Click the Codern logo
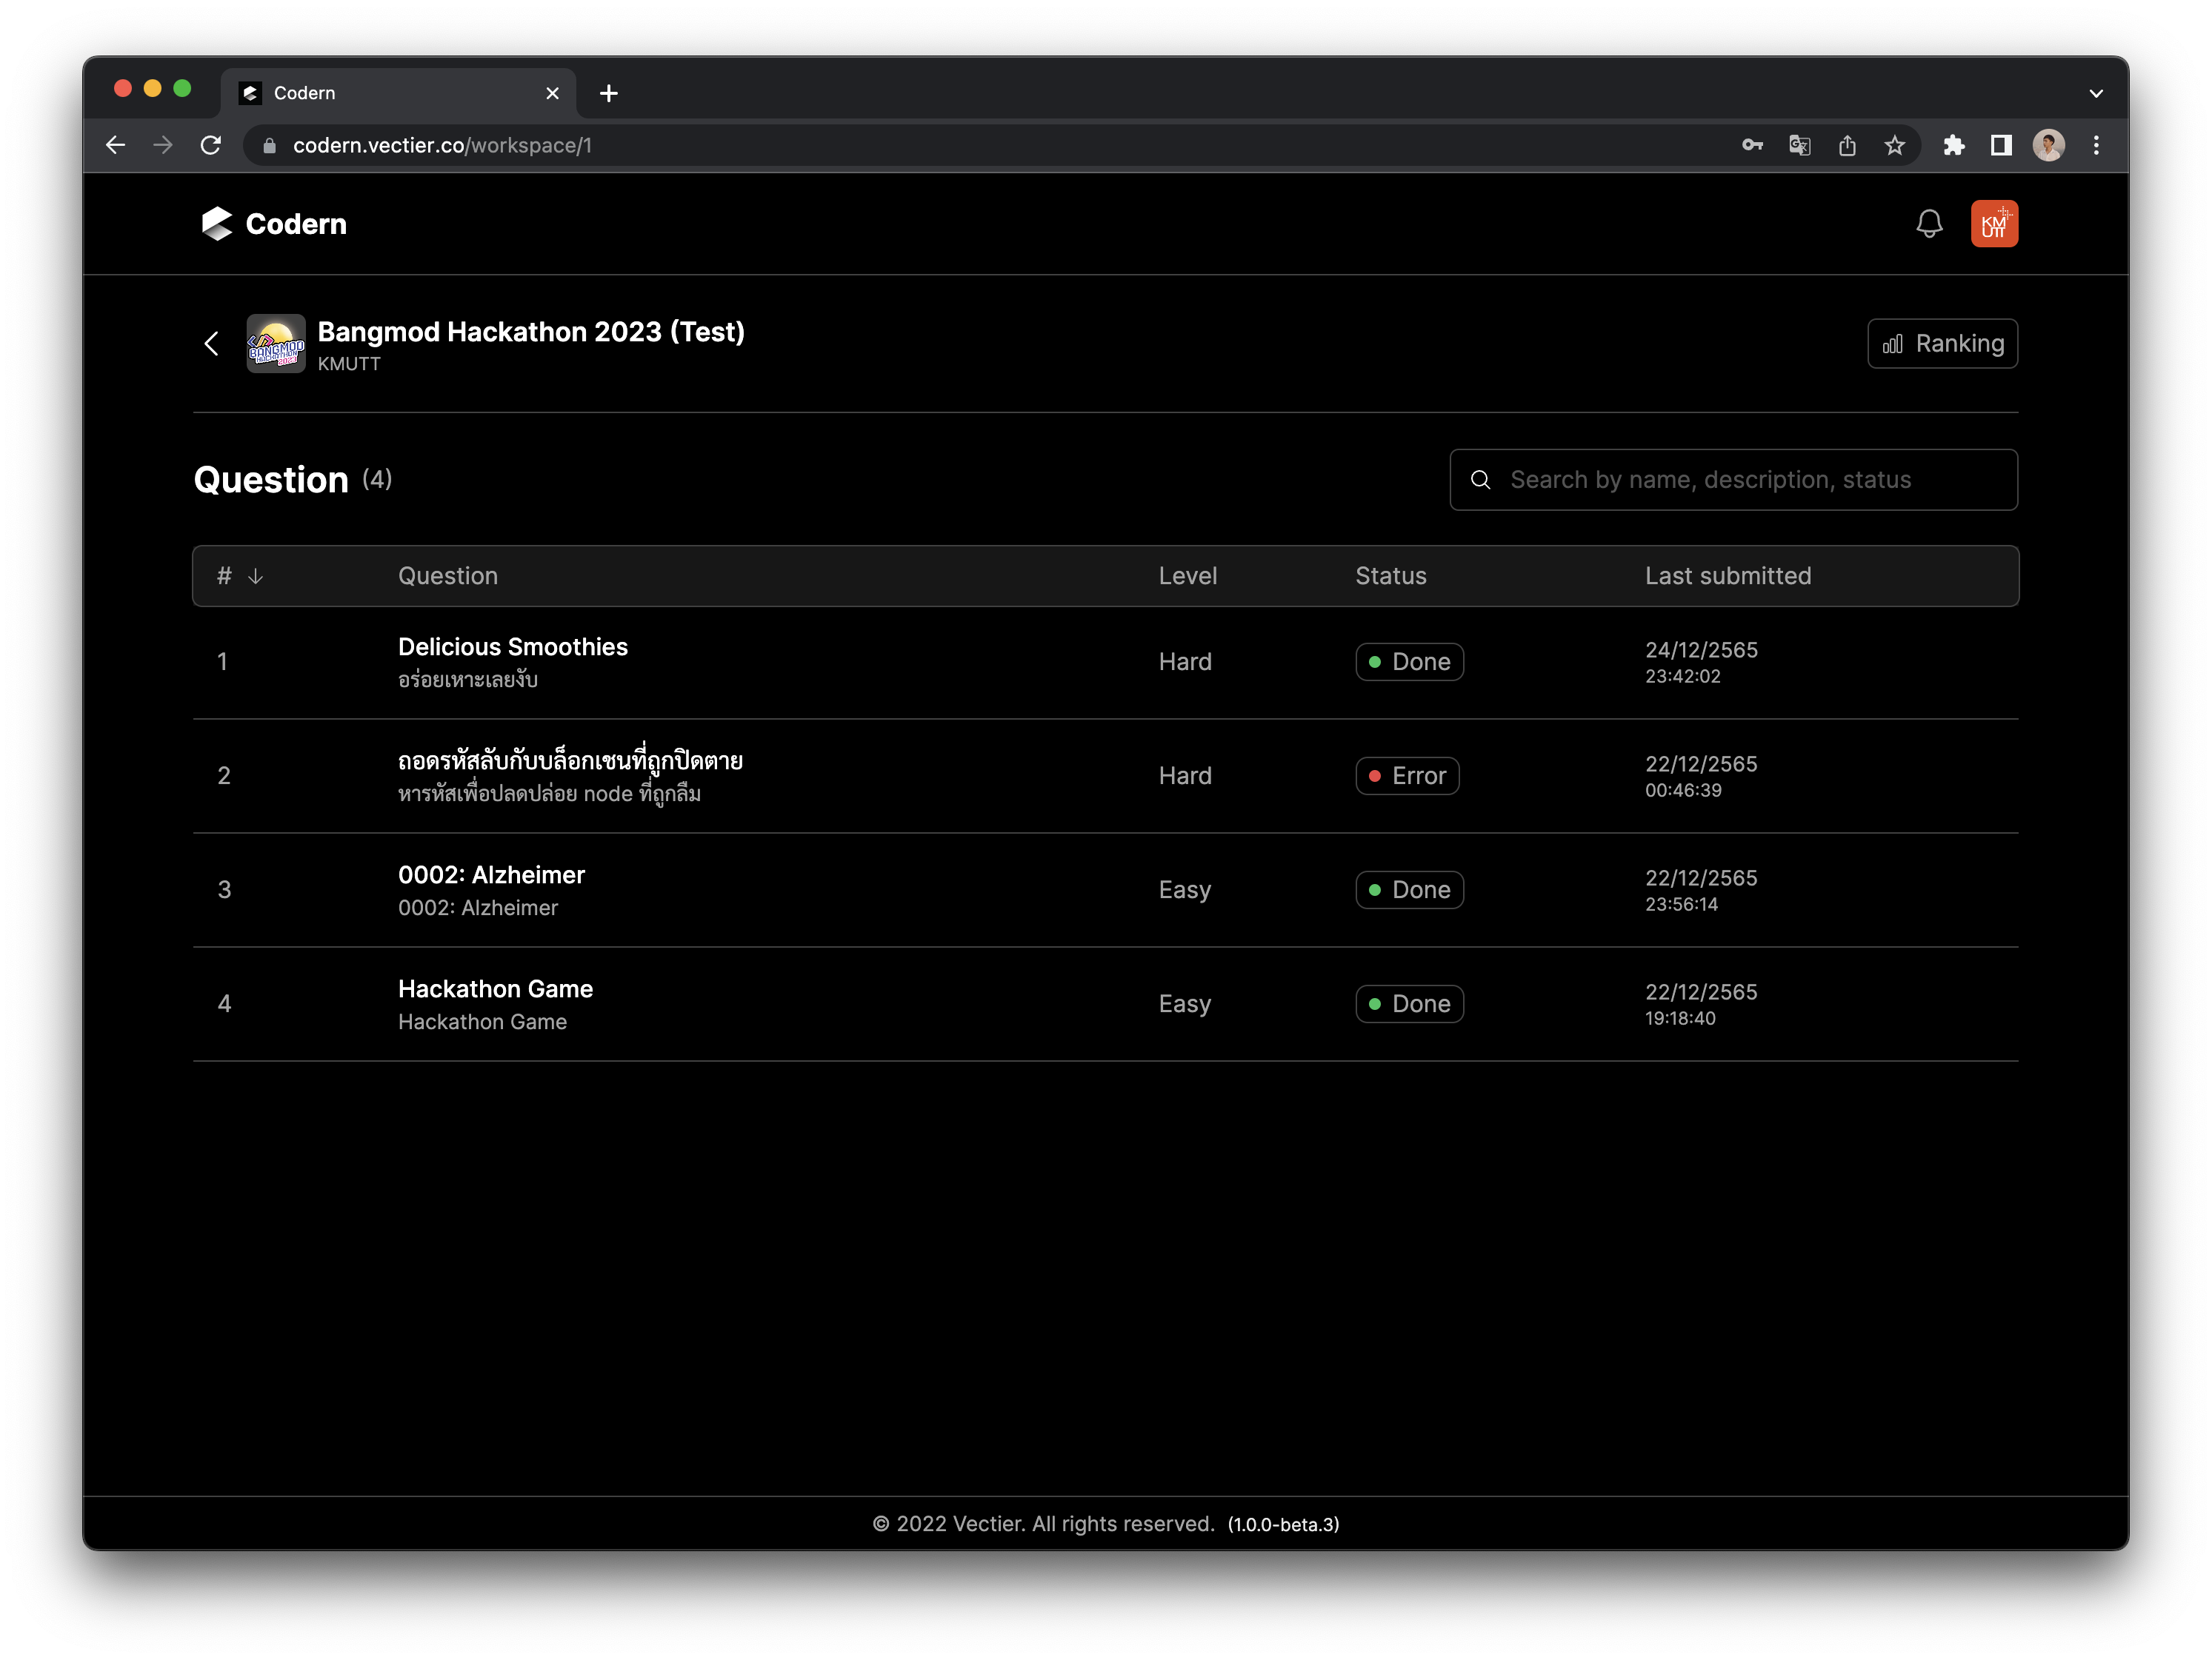The image size is (2212, 1660). click(x=274, y=224)
